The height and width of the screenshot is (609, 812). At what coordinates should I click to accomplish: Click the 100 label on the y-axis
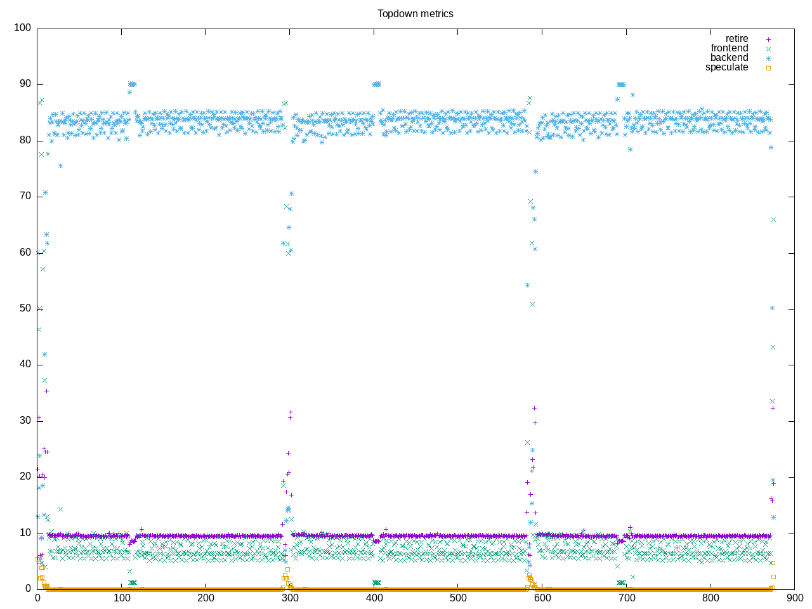(22, 28)
